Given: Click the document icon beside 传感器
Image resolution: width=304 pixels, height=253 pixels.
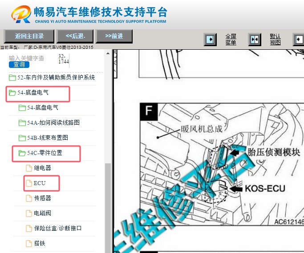Looking at the screenshot, I should pyautogui.click(x=29, y=198).
